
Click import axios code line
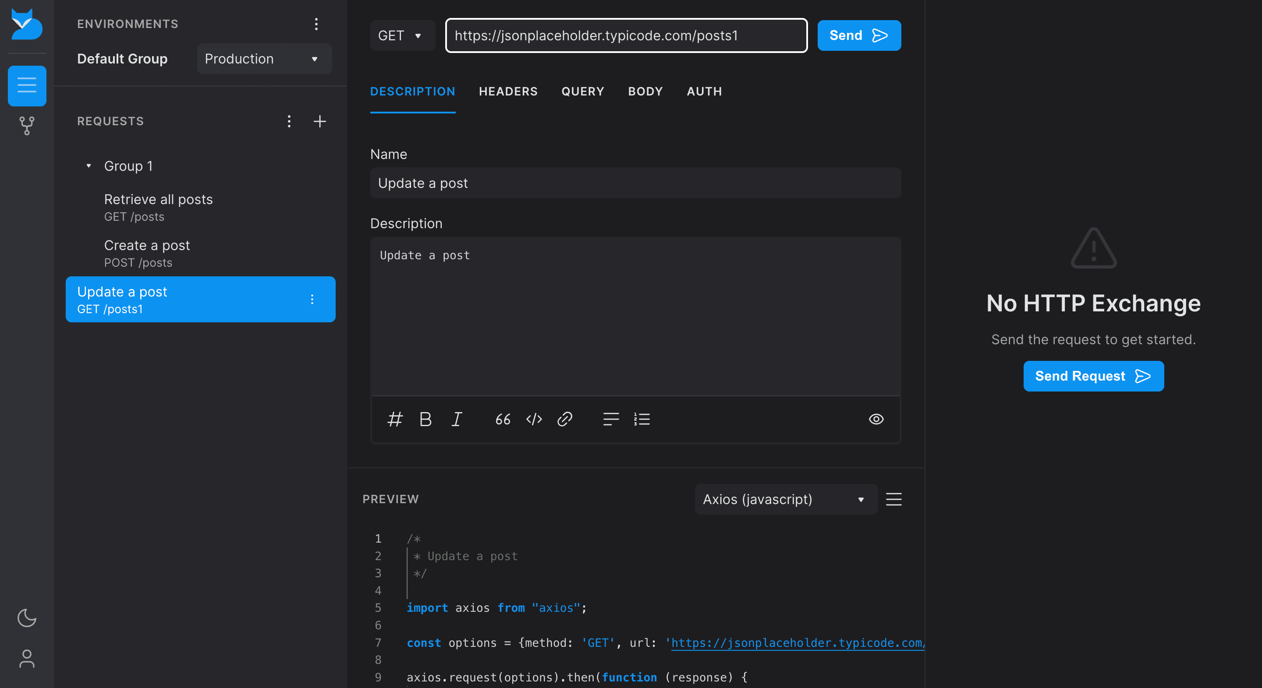point(496,608)
